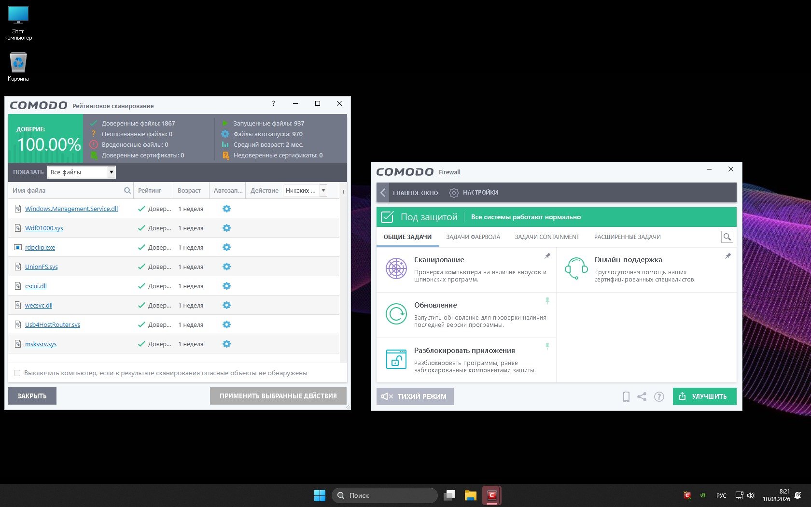Click the Под защитой checkmark status icon
This screenshot has width=811, height=507.
point(388,217)
